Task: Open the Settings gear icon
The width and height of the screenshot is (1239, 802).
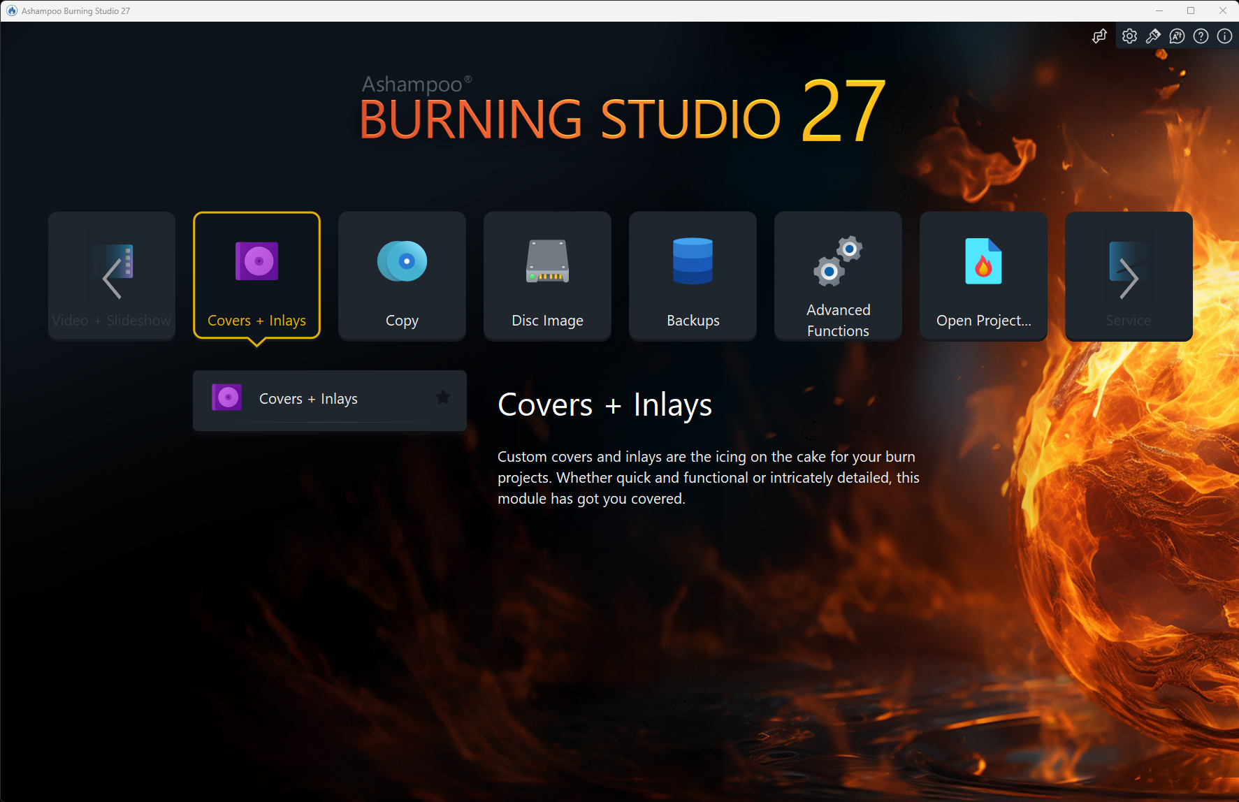Action: [1129, 36]
